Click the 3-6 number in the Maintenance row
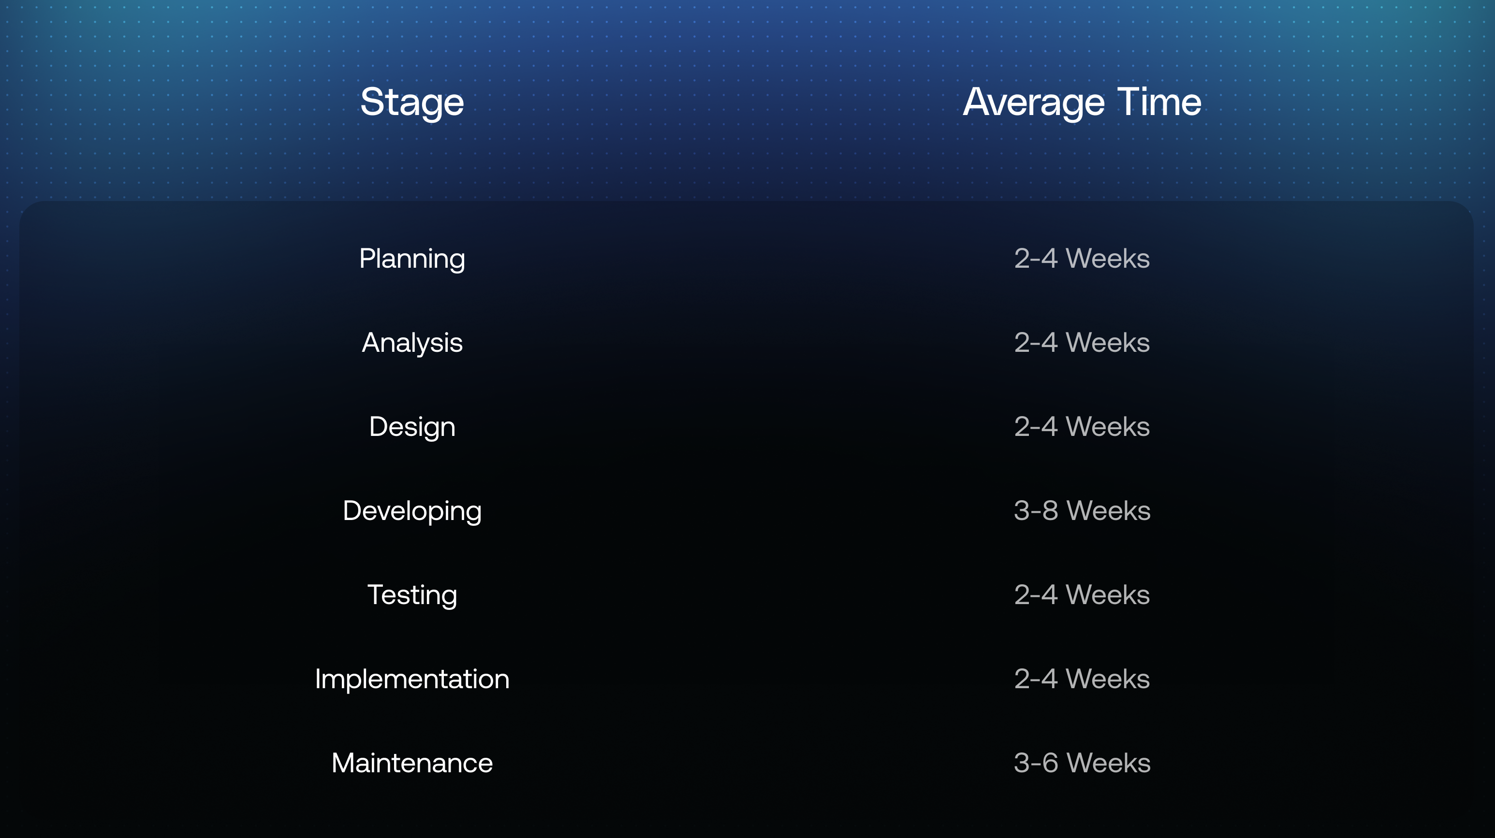The height and width of the screenshot is (838, 1495). [1036, 763]
